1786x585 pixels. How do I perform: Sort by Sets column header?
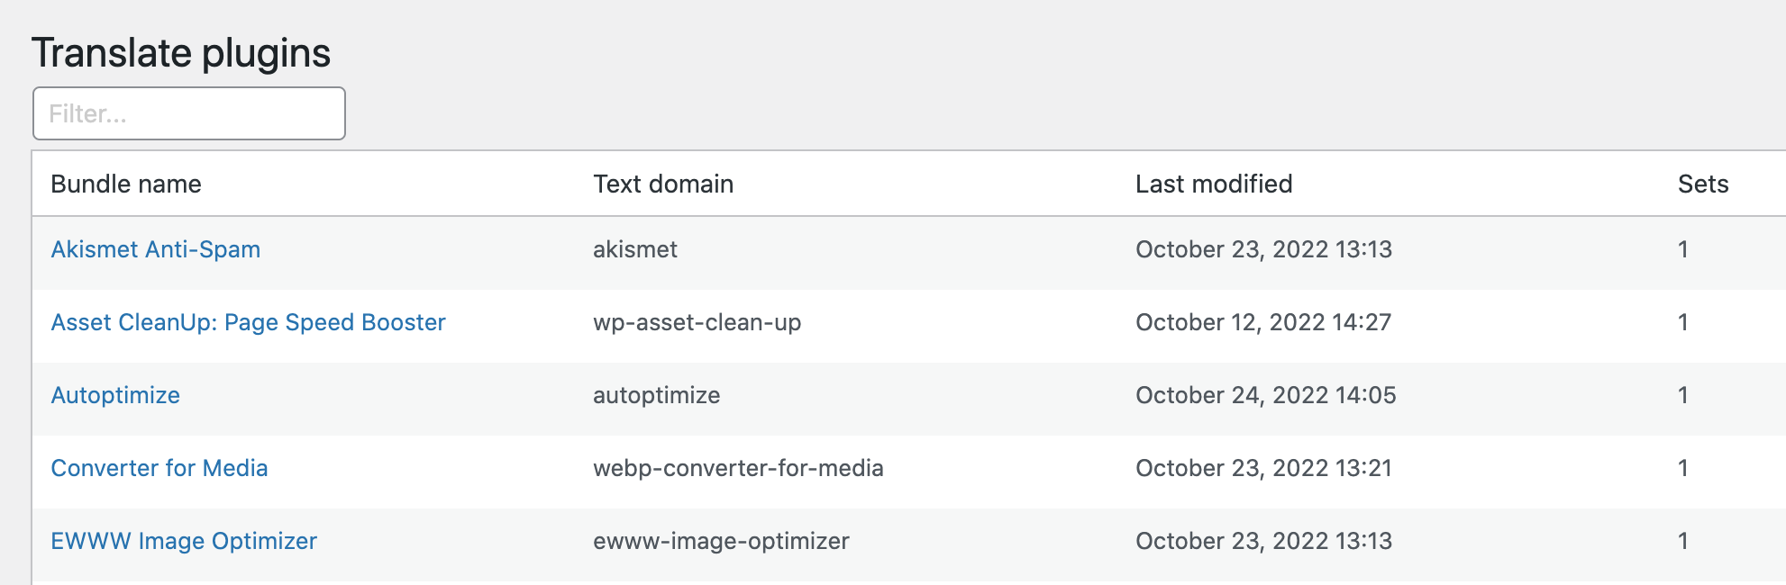[x=1703, y=184]
